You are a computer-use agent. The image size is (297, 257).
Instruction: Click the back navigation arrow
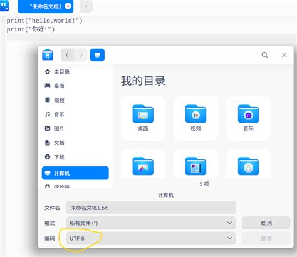point(67,55)
